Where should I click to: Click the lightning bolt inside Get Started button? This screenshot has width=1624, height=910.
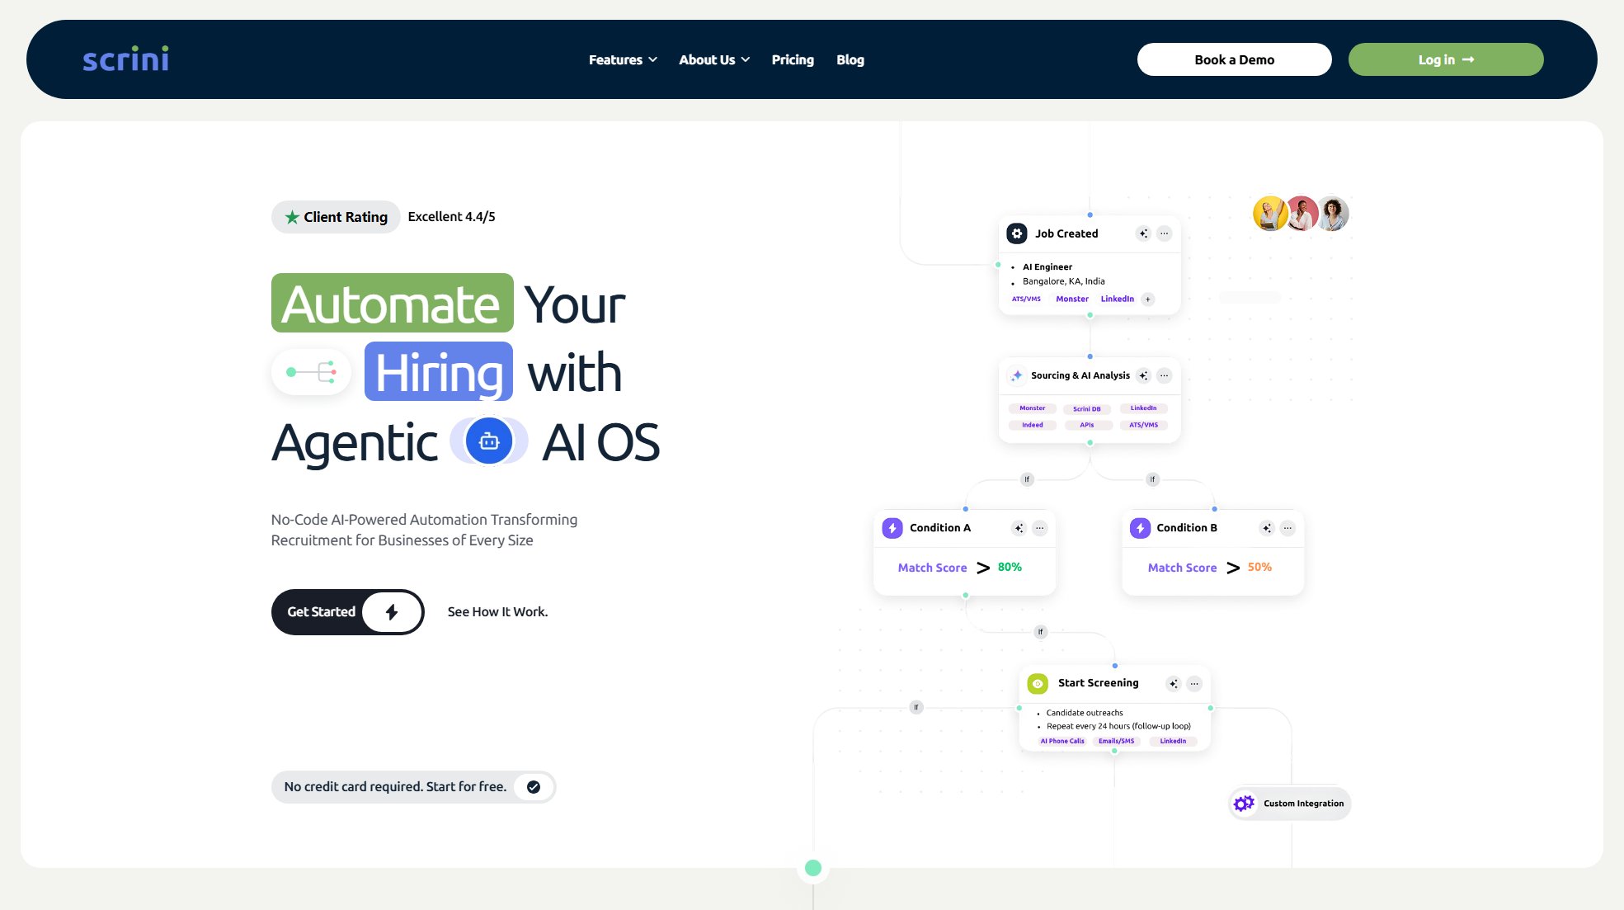[x=390, y=612]
